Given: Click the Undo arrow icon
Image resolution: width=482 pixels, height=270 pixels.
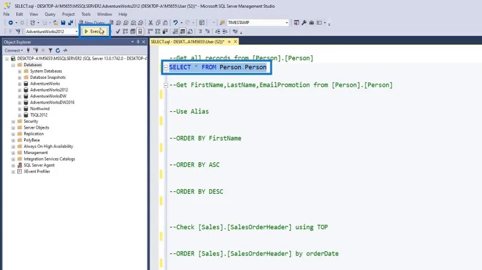Looking at the screenshot, I should (175, 23).
